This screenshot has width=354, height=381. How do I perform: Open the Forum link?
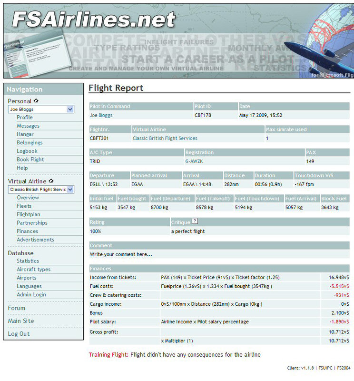pyautogui.click(x=17, y=308)
